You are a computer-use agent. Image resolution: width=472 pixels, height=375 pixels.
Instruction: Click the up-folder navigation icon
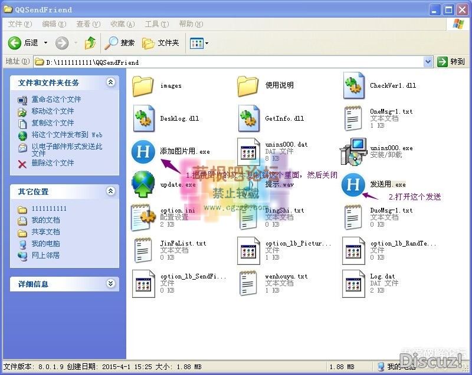pyautogui.click(x=90, y=42)
